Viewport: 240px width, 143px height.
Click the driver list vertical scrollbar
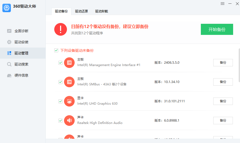click(x=239, y=65)
